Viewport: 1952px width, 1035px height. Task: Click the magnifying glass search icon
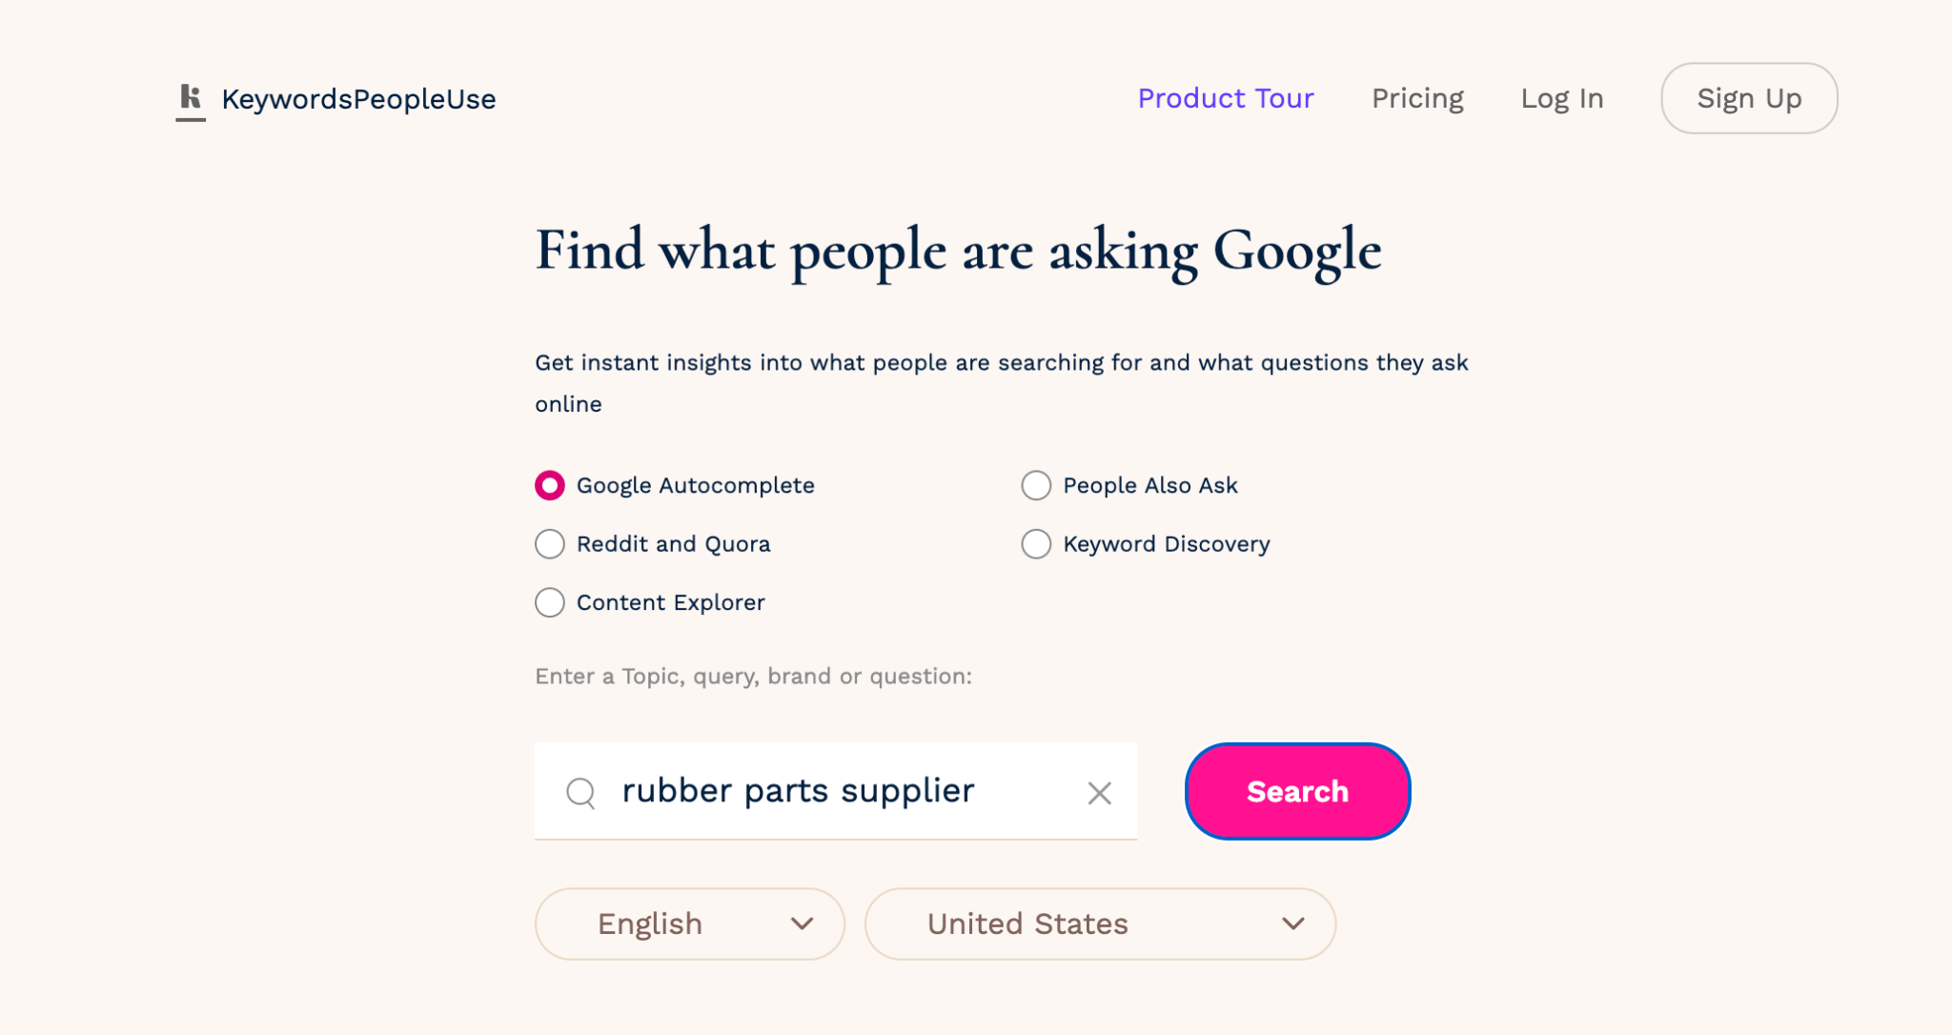[x=580, y=792]
